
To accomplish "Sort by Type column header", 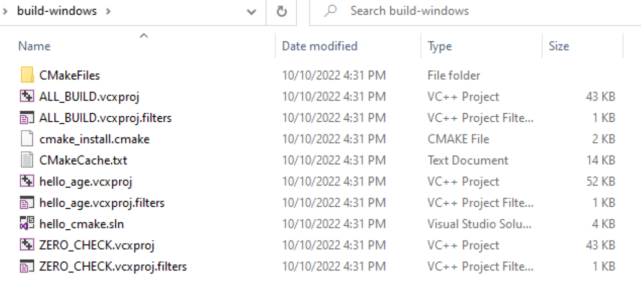I will pos(439,46).
